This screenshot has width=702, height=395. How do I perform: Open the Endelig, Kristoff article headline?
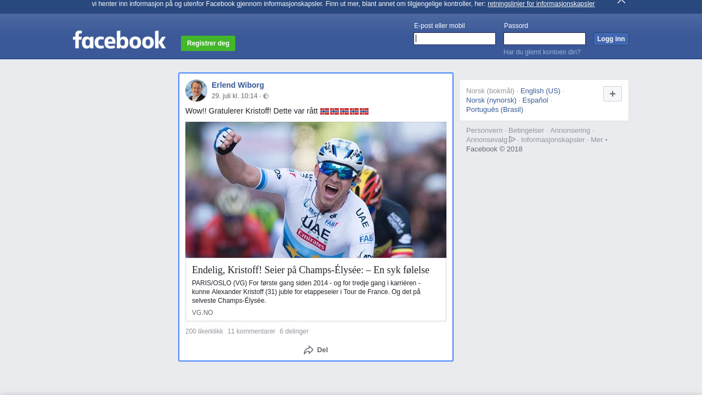(310, 270)
